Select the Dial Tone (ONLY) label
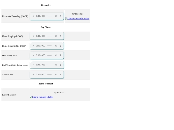Screen dimensions: 174x130 coord(10,56)
